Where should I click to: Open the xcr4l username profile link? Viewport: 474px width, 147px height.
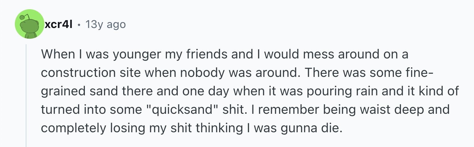coord(59,24)
